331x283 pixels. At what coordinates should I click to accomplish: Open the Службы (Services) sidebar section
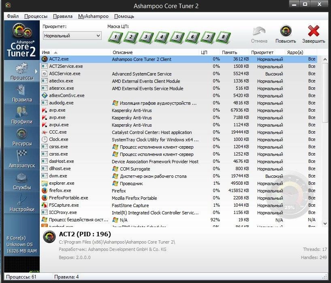tap(22, 181)
